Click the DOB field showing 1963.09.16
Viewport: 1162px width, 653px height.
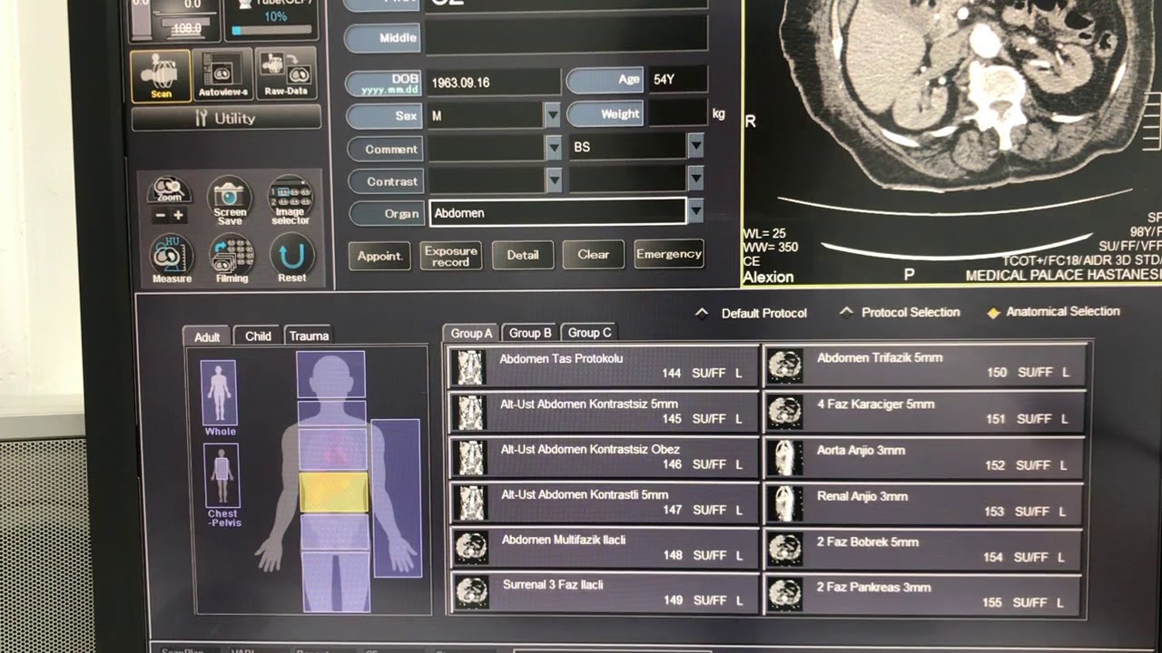coord(493,83)
